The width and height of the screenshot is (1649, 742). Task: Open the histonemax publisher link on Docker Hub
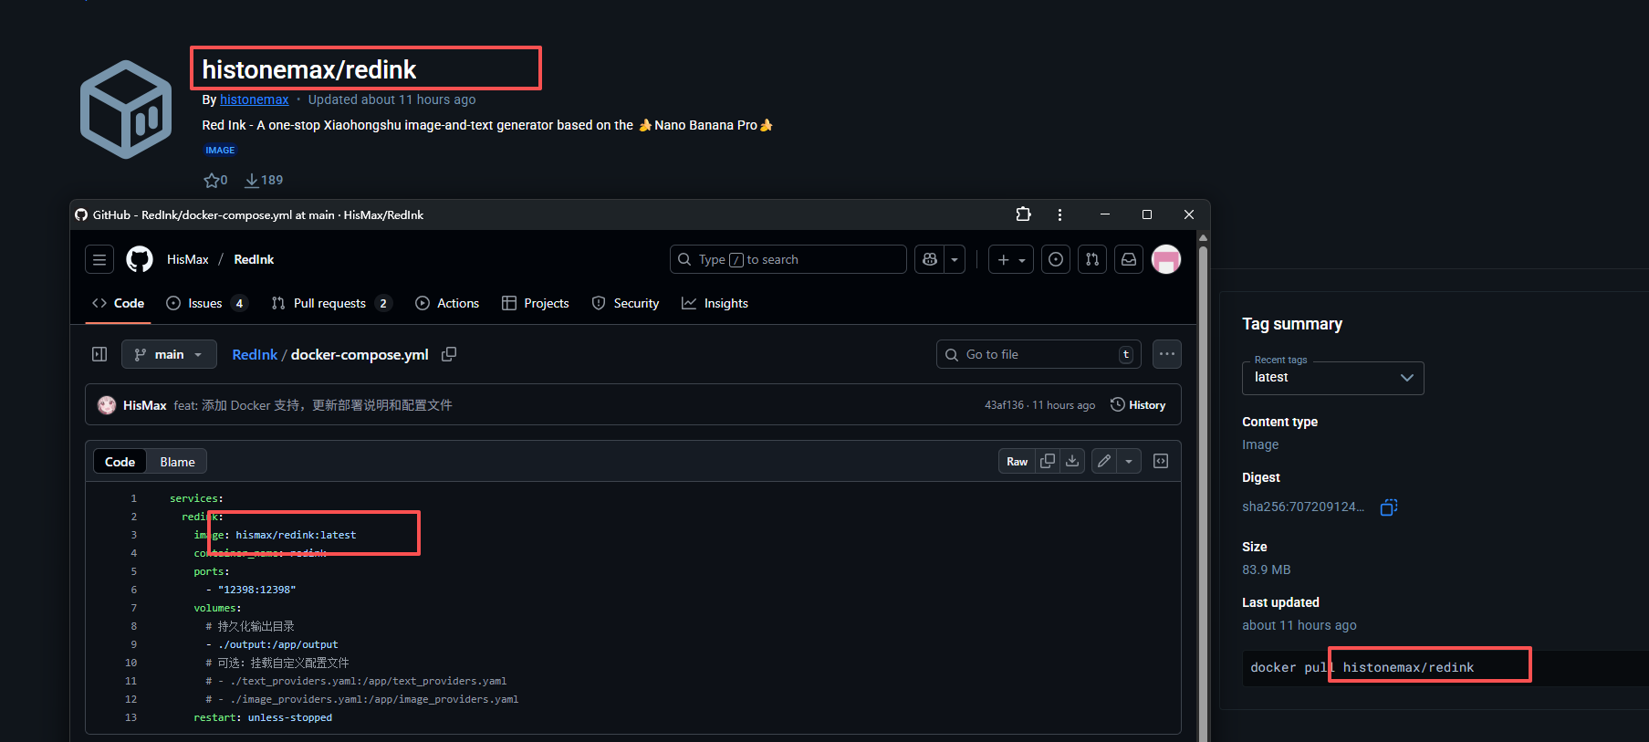coord(255,99)
